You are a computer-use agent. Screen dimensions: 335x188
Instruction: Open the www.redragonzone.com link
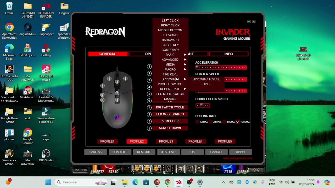238,158
